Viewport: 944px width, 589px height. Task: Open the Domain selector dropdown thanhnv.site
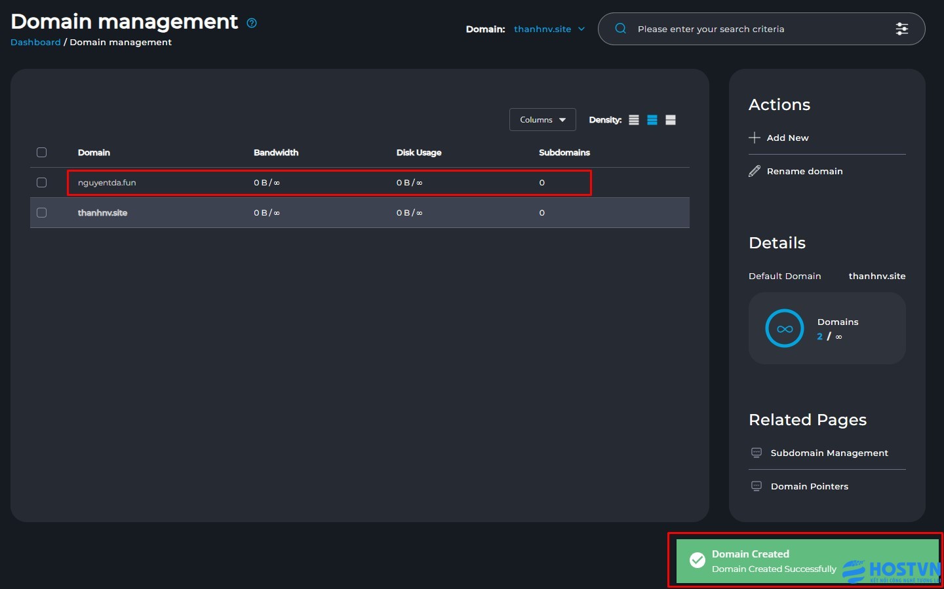[549, 29]
